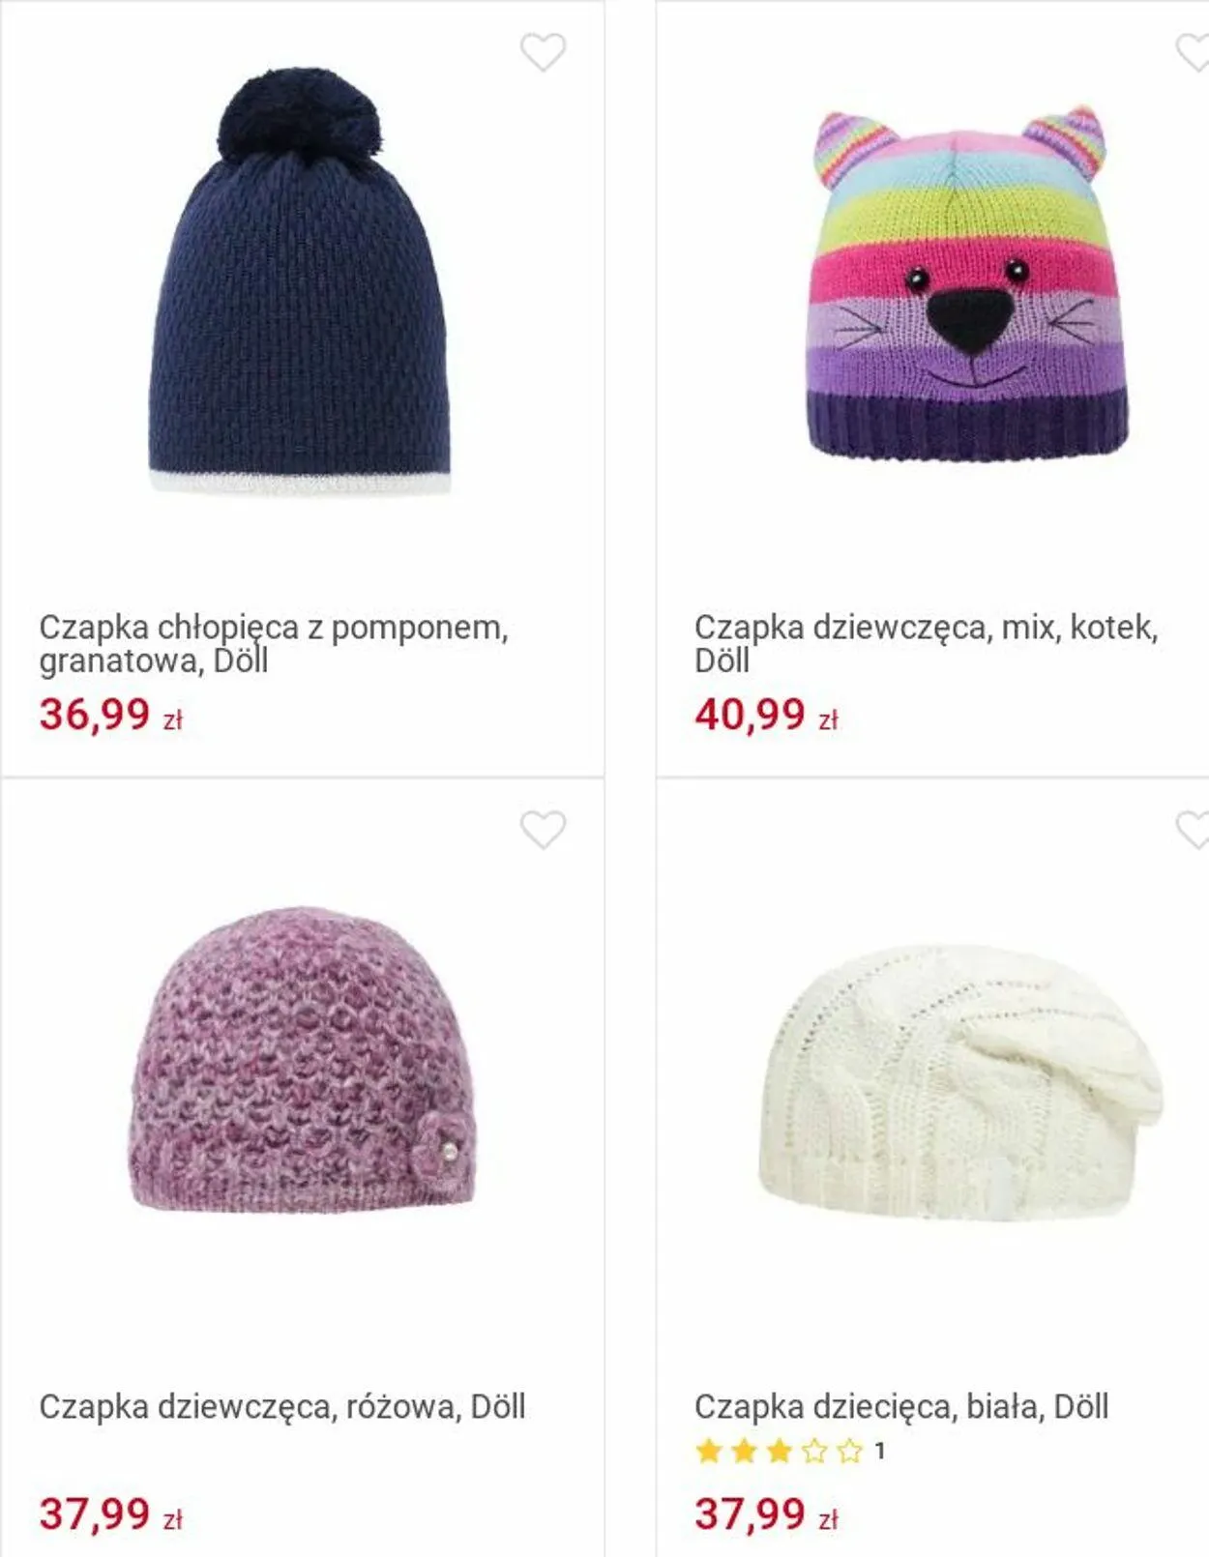Click the last empty rating star

click(849, 1451)
